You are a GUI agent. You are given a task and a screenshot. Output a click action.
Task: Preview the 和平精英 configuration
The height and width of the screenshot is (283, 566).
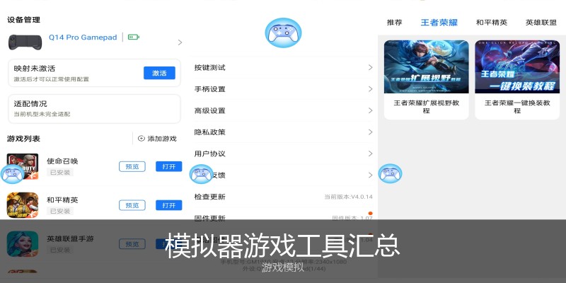pyautogui.click(x=132, y=205)
